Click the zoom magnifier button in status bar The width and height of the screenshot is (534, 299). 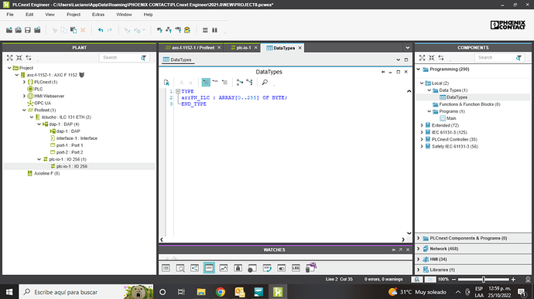(417, 279)
